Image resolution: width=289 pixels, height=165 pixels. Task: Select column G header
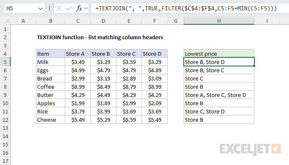(x=175, y=21)
